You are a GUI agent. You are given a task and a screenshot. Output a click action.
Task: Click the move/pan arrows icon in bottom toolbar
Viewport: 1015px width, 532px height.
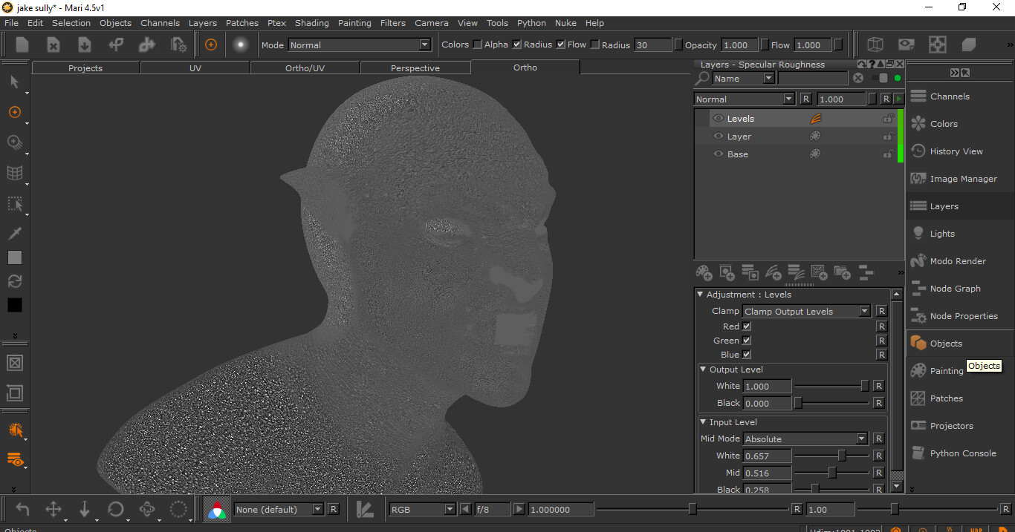[x=53, y=510]
